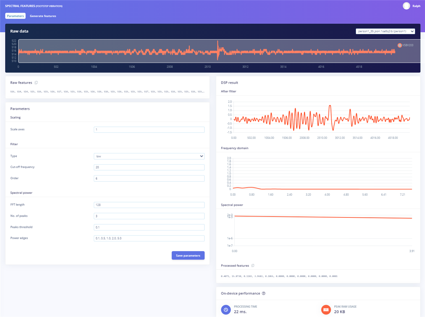Open the sample file dropdown person1_35
This screenshot has width=425, height=317.
pos(385,31)
